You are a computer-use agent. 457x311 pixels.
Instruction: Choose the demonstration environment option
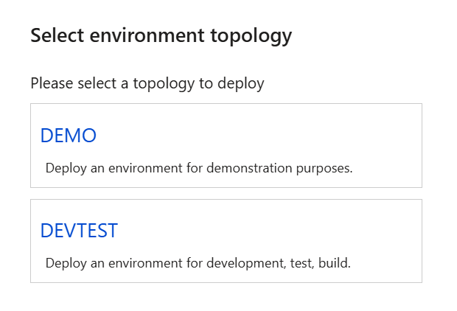pyautogui.click(x=226, y=145)
